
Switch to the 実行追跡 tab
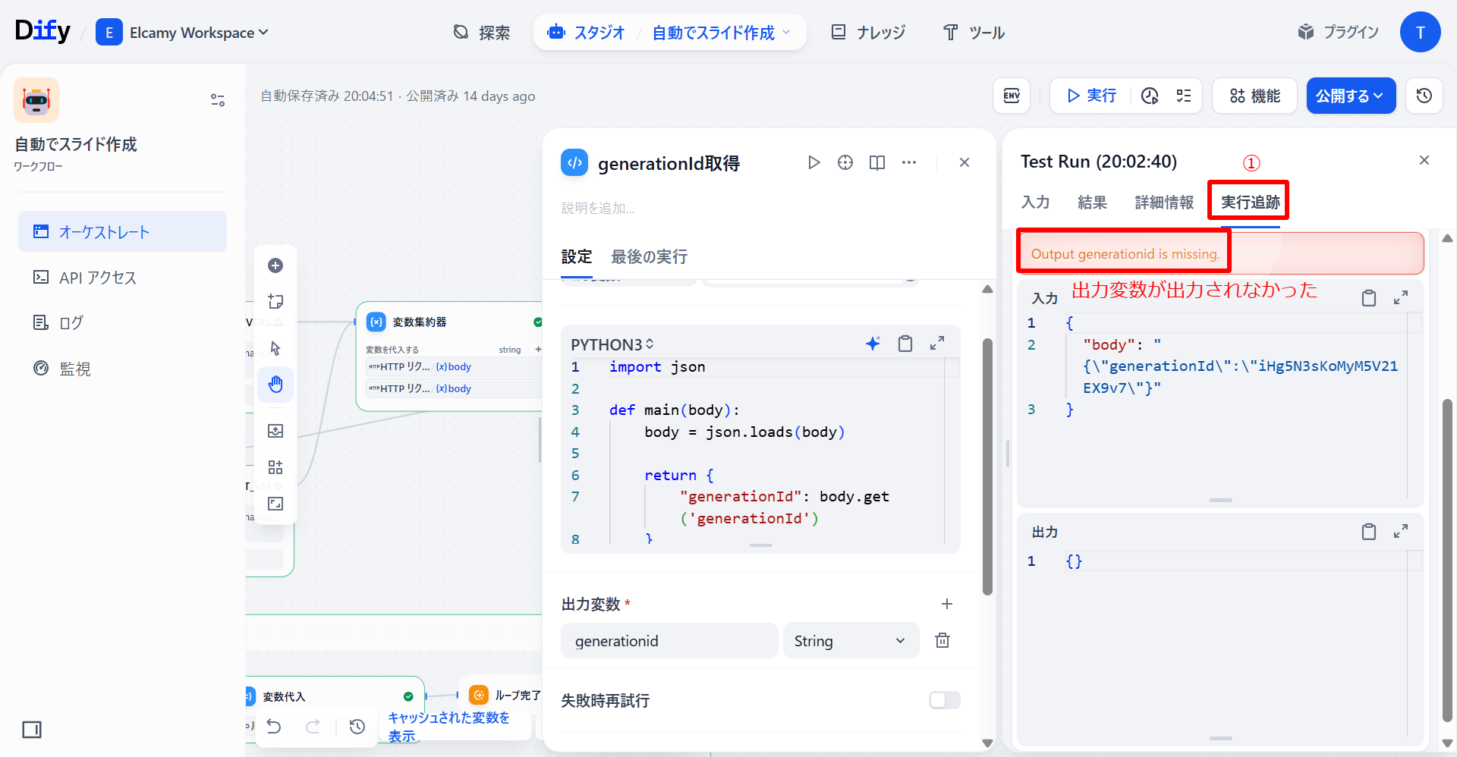point(1250,203)
